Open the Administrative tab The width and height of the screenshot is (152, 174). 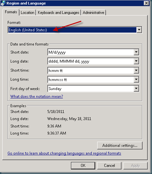(x=93, y=12)
